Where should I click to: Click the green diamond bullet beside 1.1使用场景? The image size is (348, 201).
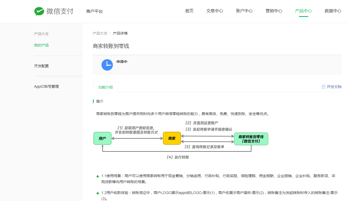pos(98,176)
